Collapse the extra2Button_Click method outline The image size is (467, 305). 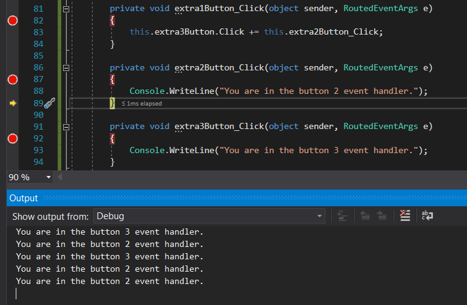66,68
